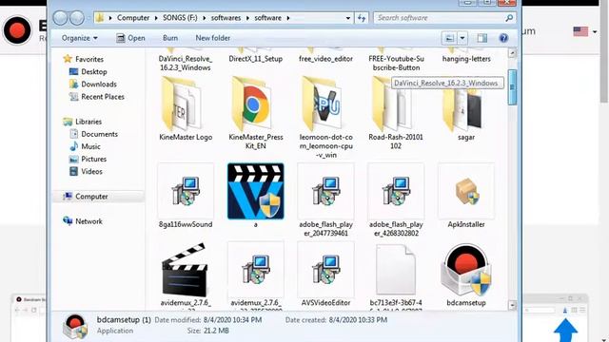Open Documents library

93,134
